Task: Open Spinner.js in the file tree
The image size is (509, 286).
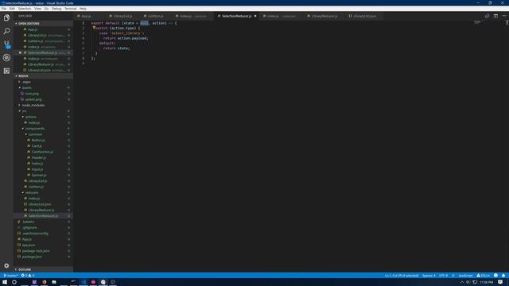Action: (x=39, y=175)
